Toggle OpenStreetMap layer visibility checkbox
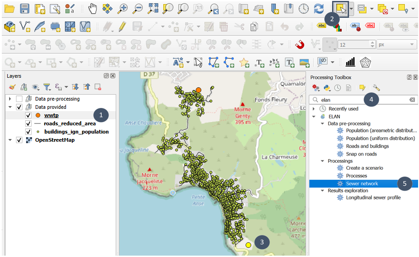The width and height of the screenshot is (419, 257). 19,140
